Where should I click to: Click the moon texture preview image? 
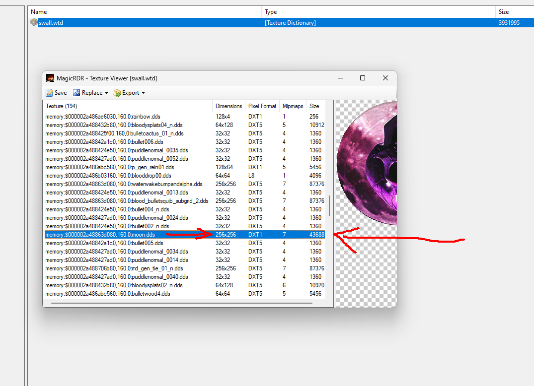[367, 163]
